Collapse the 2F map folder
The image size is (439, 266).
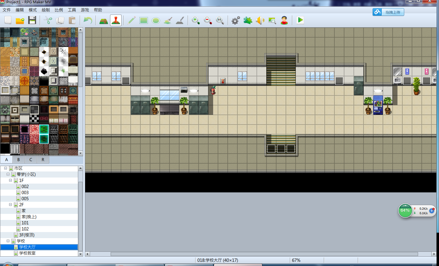pyautogui.click(x=10, y=204)
